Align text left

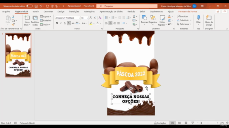pyautogui.click(x=106, y=23)
